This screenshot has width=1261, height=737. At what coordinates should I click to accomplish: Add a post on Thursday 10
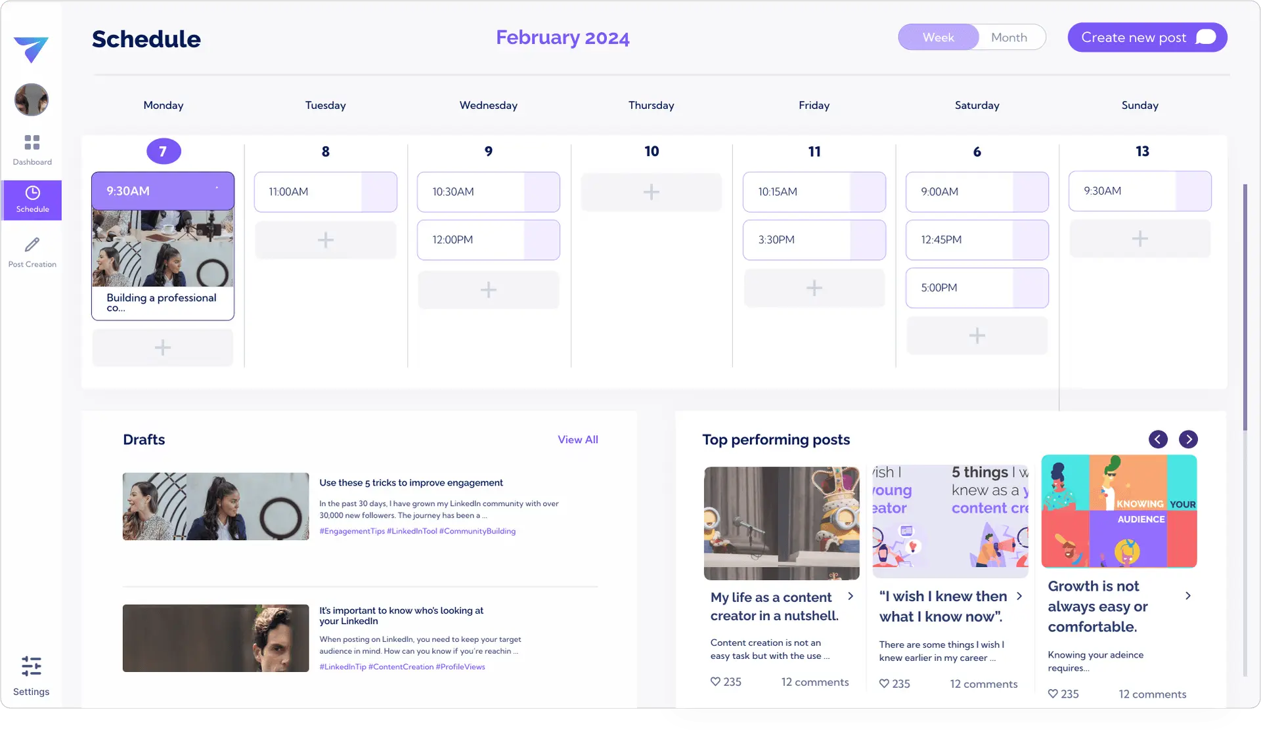coord(651,192)
